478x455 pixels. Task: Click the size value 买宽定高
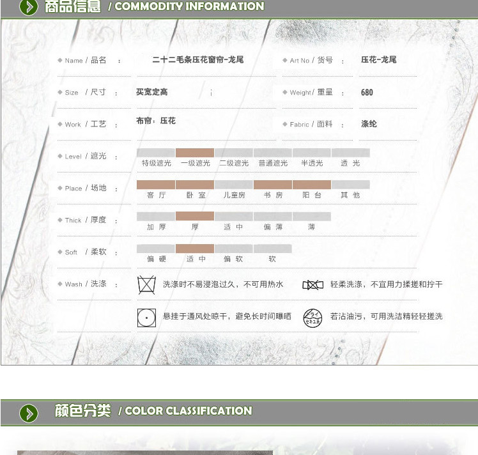pos(151,92)
